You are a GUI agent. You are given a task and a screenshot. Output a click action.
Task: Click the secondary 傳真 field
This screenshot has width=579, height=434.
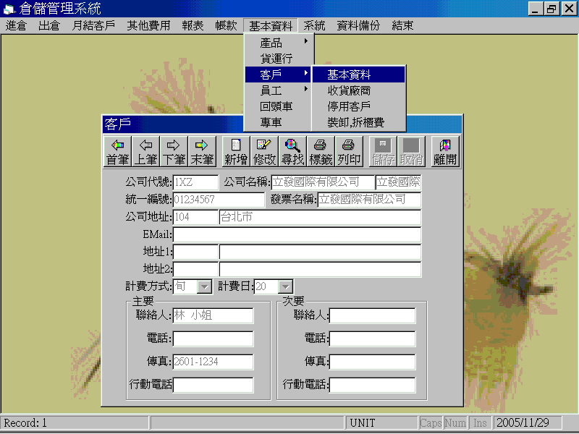pos(373,362)
